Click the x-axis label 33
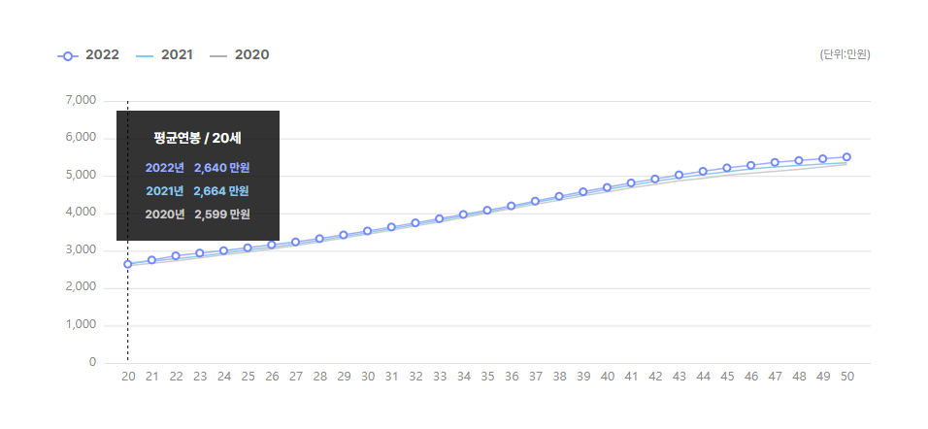The height and width of the screenshot is (429, 928). pos(439,377)
